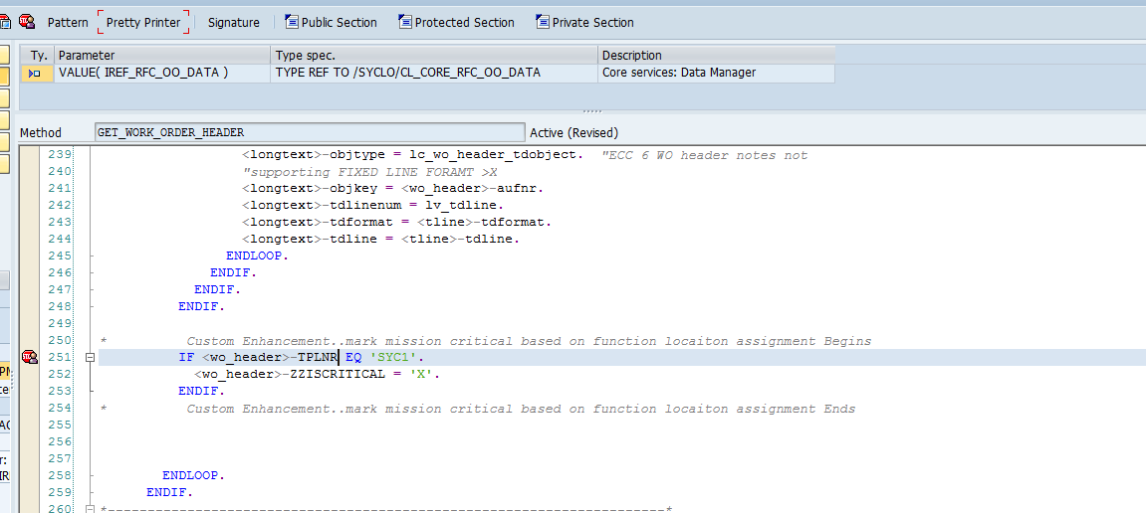
Task: Collapse the IF block at line 251
Action: click(x=91, y=357)
